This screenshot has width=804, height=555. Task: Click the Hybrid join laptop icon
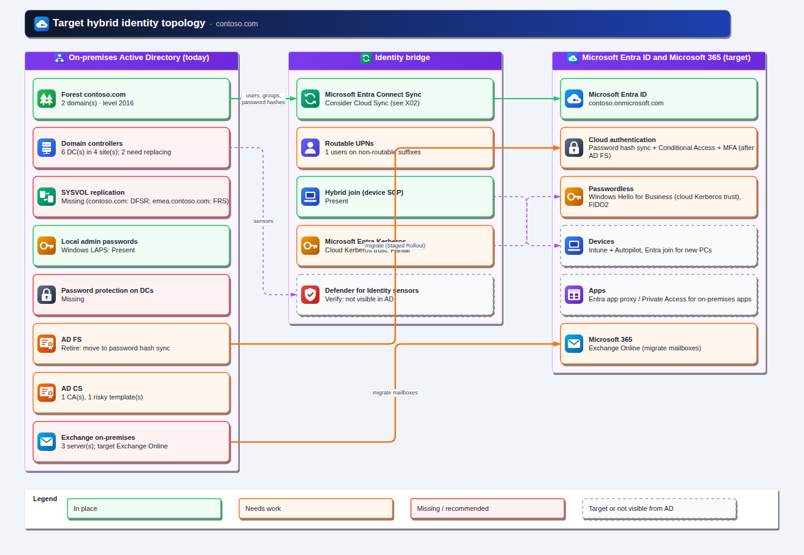tap(310, 197)
